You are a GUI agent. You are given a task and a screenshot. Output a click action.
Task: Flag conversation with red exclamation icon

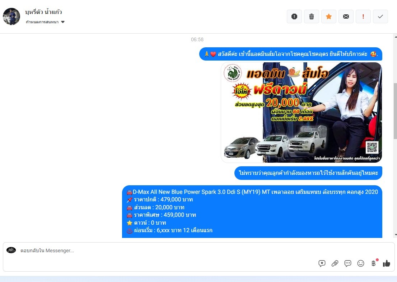(363, 17)
